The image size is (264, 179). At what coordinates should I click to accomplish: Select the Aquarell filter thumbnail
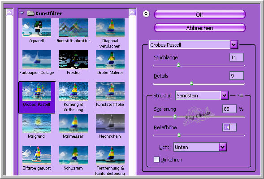pyautogui.click(x=37, y=28)
